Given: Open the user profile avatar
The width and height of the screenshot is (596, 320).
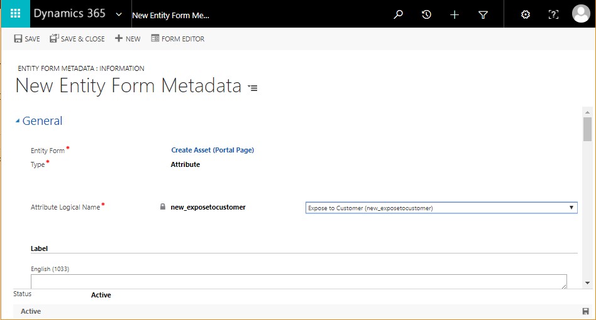Looking at the screenshot, I should coord(581,14).
